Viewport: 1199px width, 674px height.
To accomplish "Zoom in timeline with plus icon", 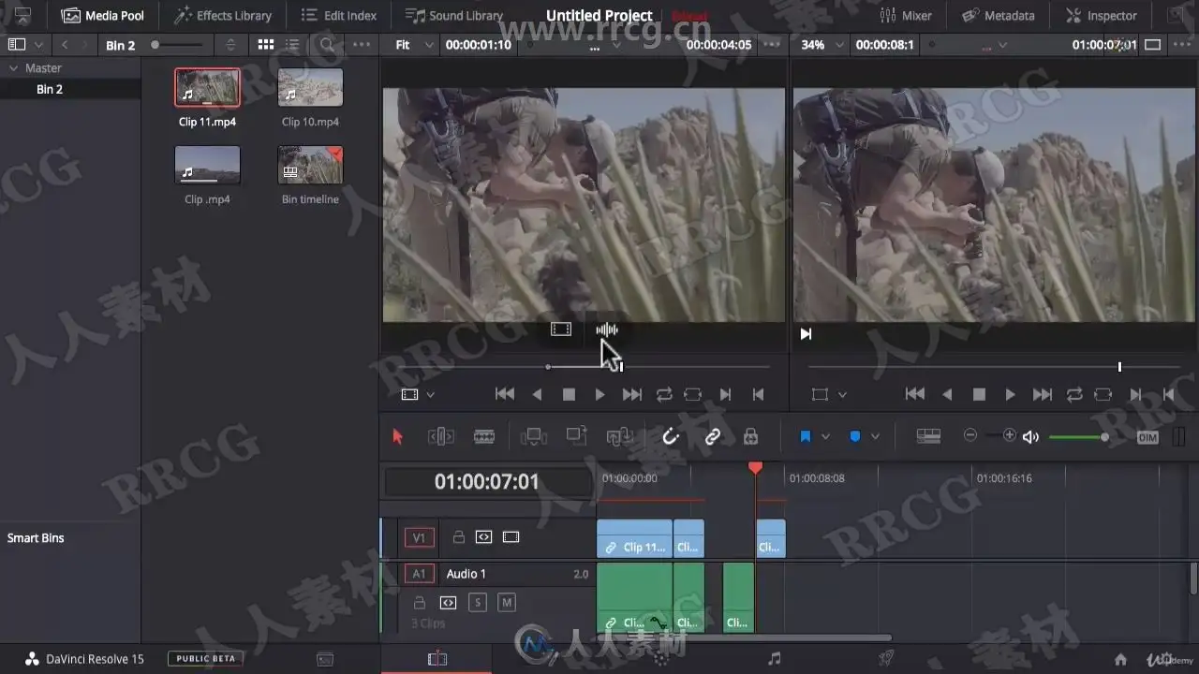I will point(1009,435).
